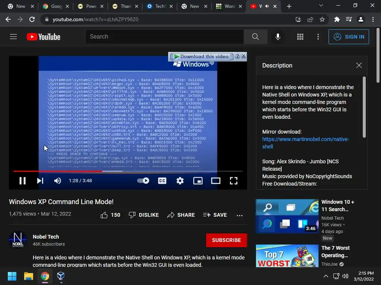The image size is (381, 285).
Task: Switch to theater mode
Action: (215, 181)
